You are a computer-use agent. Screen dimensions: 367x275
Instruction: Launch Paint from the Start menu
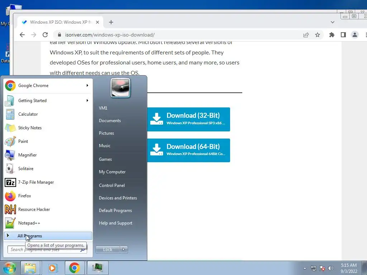48,141
